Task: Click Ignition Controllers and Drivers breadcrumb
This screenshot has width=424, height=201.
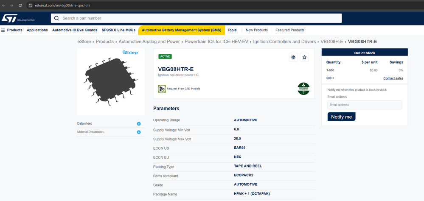Action: point(284,42)
